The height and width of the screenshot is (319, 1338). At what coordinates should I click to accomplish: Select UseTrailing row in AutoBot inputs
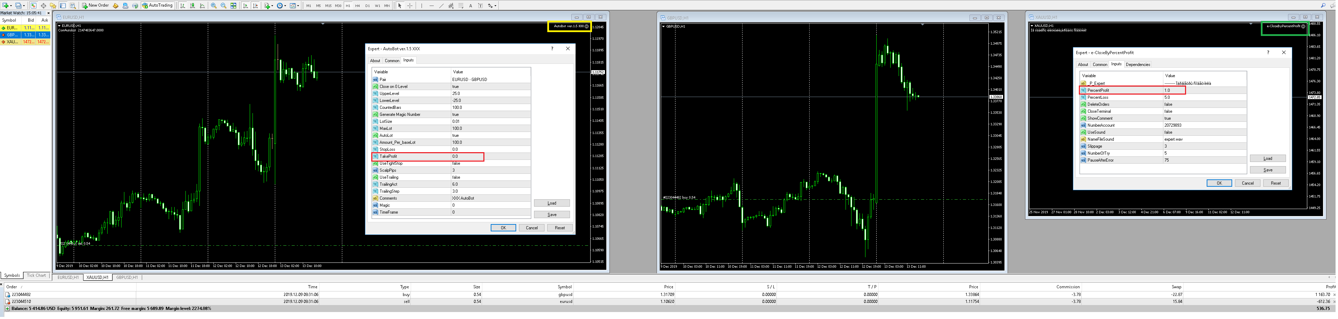(451, 177)
